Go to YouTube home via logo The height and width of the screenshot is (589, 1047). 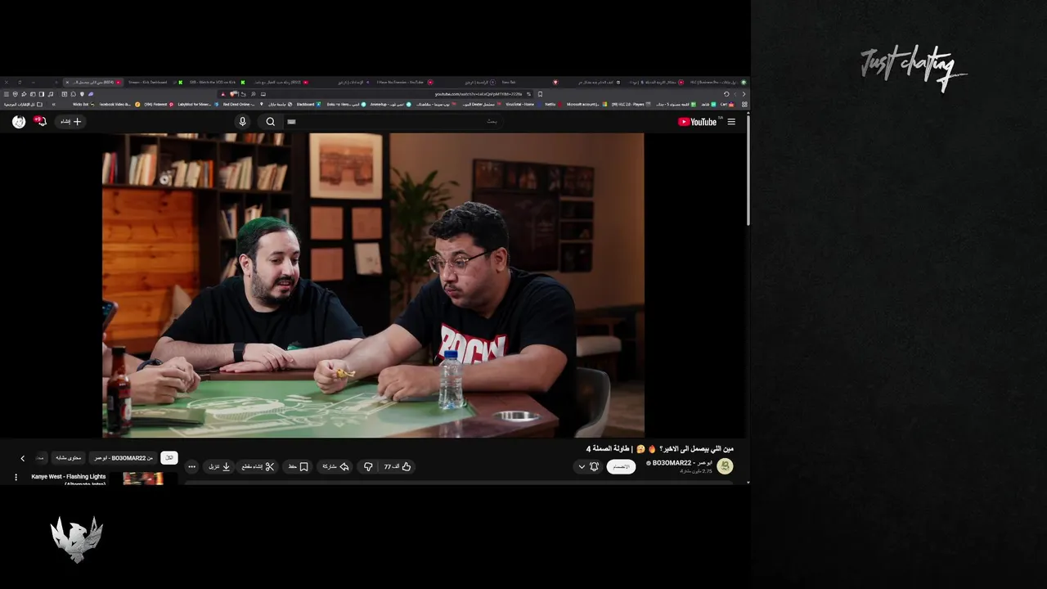click(698, 122)
